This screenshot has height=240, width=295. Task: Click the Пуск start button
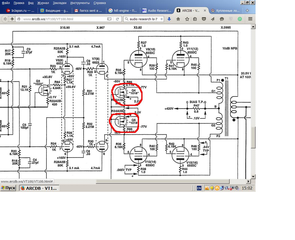pos(8,188)
